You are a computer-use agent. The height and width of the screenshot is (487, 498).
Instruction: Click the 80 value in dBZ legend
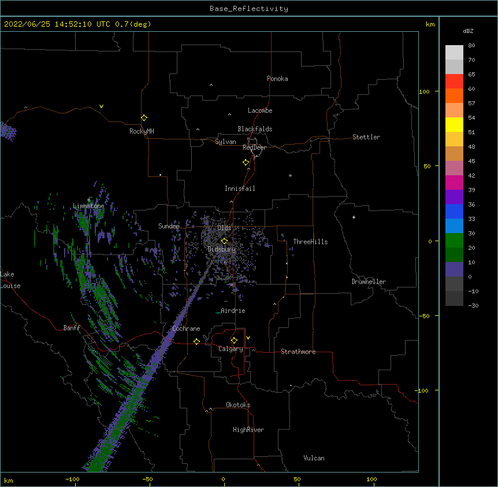[x=471, y=46]
